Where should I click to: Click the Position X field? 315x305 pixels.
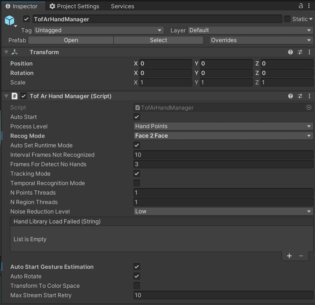[x=165, y=63]
